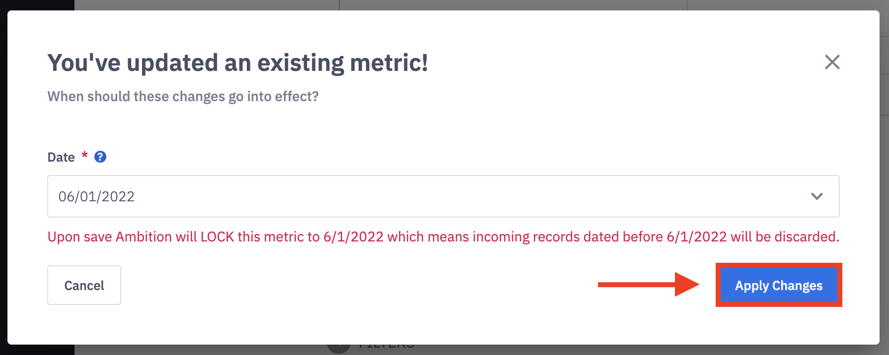889x355 pixels.
Task: Close the dialog with the X icon
Action: click(832, 62)
